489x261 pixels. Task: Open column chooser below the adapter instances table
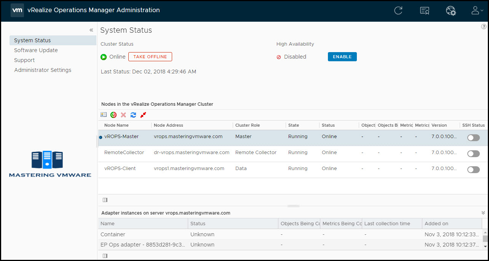click(x=105, y=256)
